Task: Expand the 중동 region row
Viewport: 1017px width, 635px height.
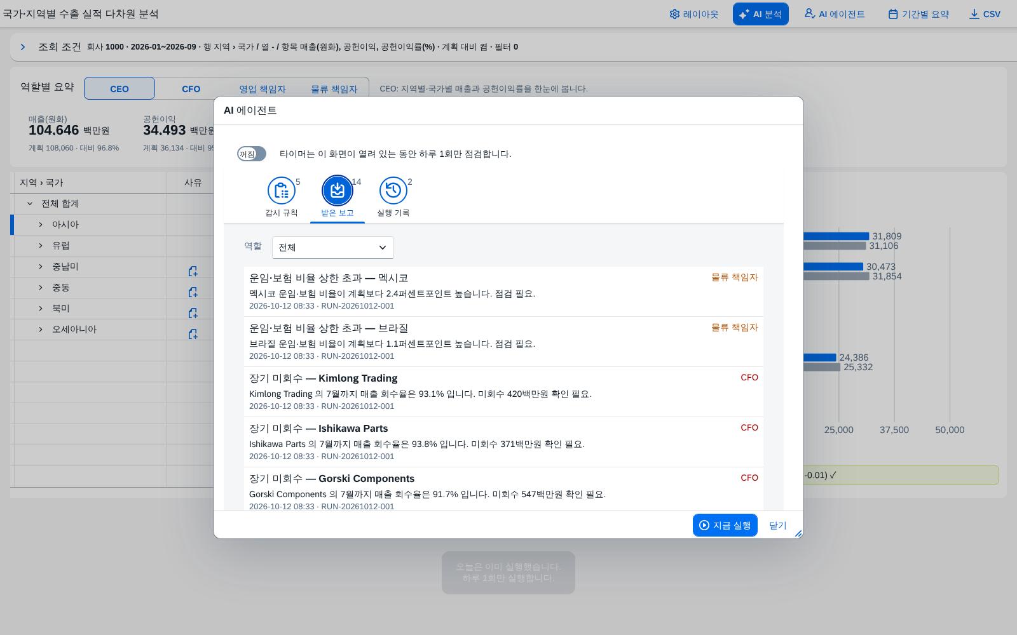Action: click(41, 288)
